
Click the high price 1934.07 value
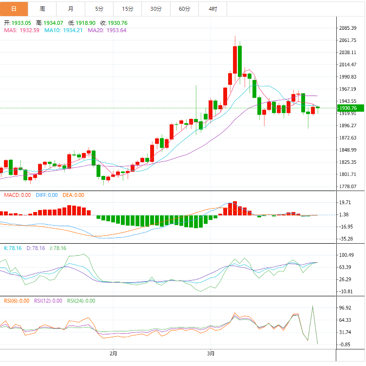53,23
